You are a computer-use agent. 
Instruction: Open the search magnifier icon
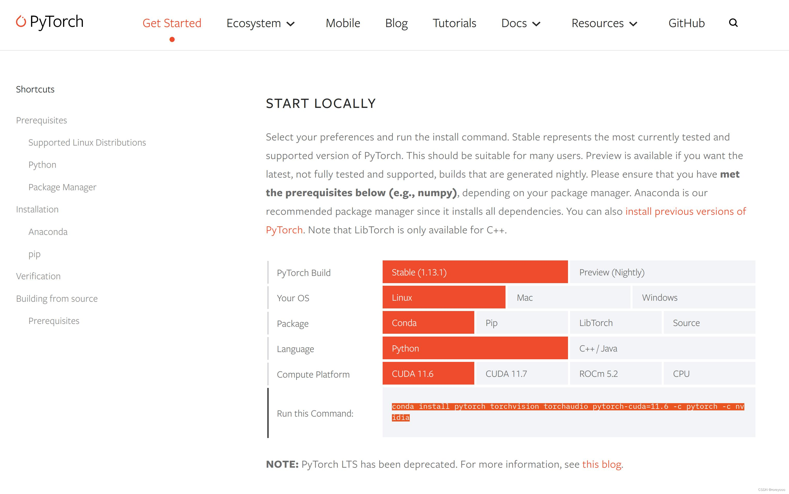(x=733, y=23)
